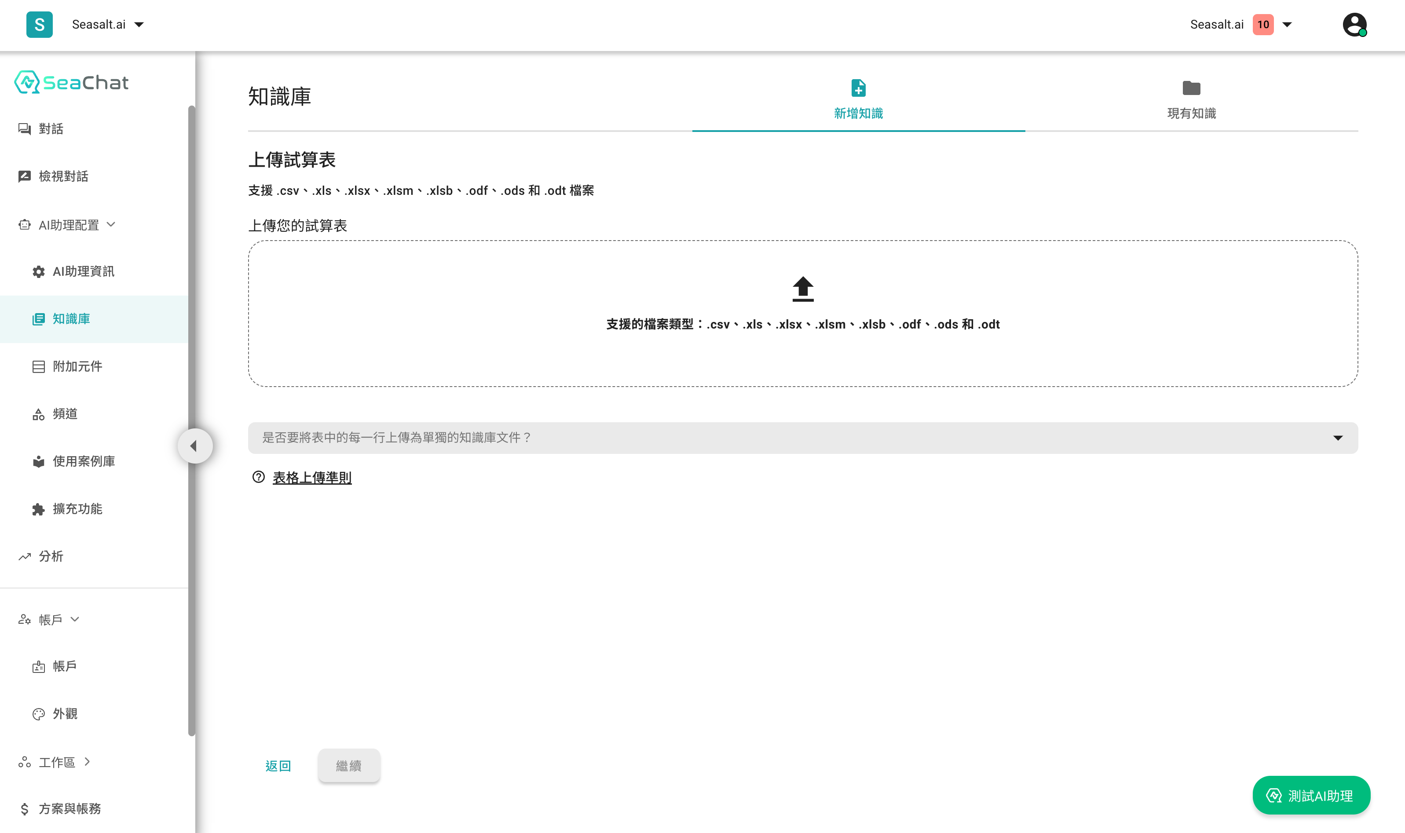Open the 是否要將表中的每一行上傳 dropdown

coord(803,438)
